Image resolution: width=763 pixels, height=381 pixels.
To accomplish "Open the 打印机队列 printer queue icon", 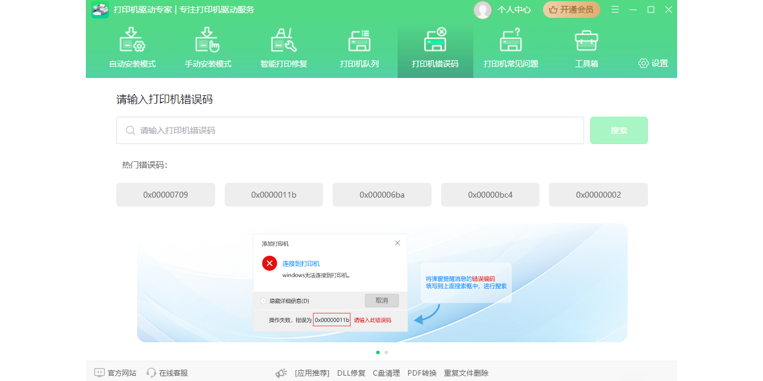I will point(359,40).
